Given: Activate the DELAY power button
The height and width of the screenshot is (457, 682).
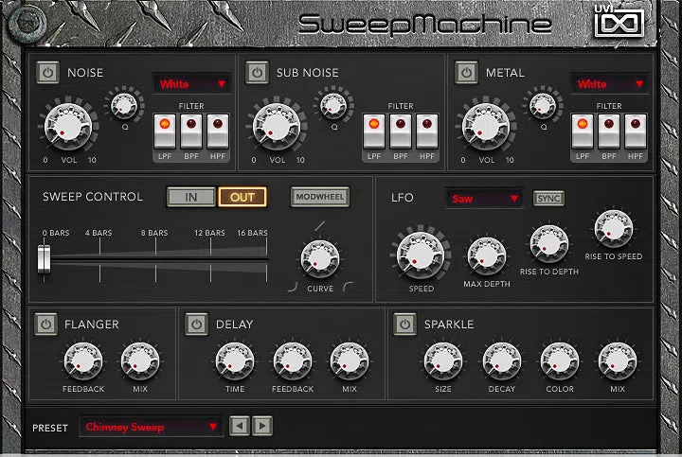Looking at the screenshot, I should point(197,325).
